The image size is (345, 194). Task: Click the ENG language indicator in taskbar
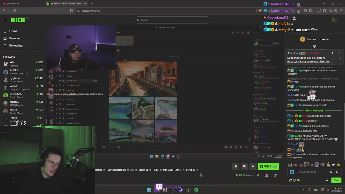coord(316,190)
